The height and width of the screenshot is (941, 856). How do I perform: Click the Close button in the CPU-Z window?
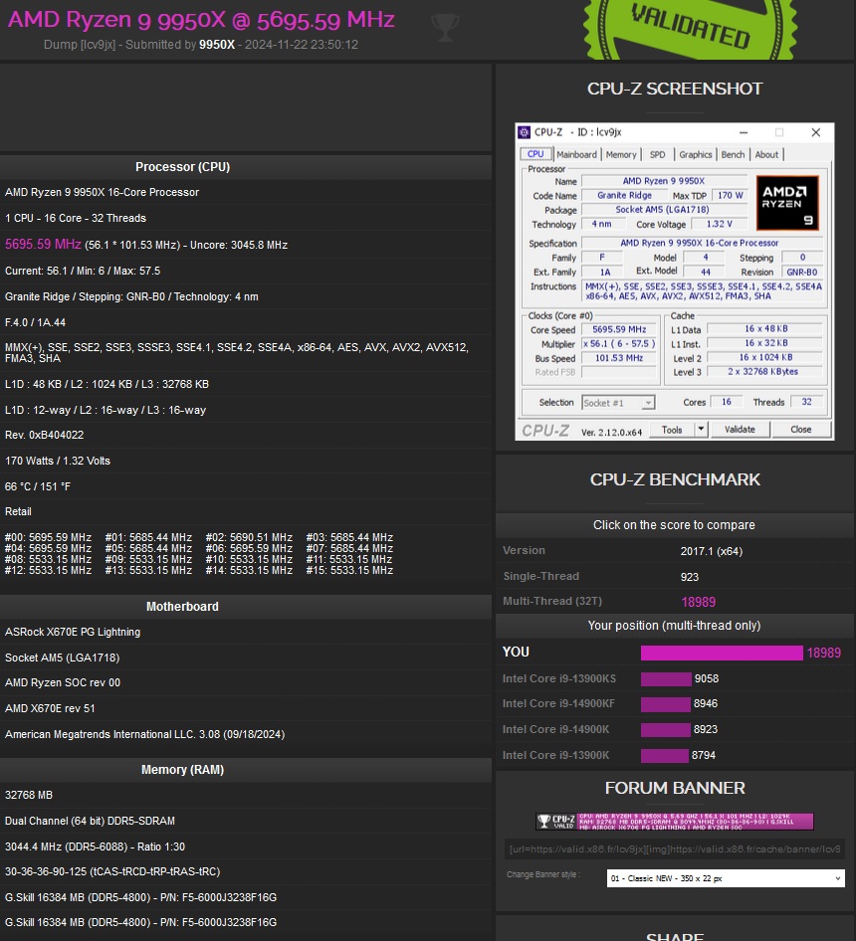[800, 429]
